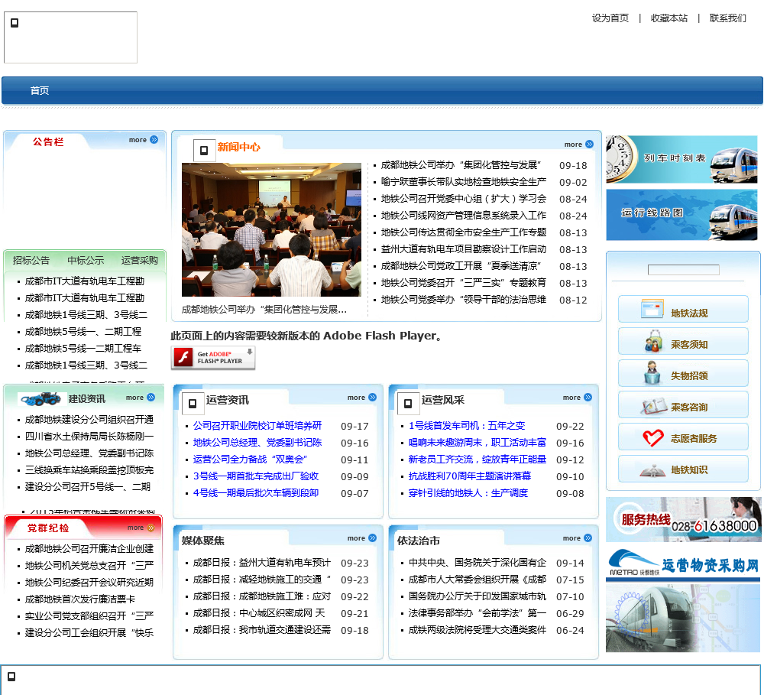The width and height of the screenshot is (764, 695).
Task: Open the 列车时刻表 banner
Action: point(681,159)
